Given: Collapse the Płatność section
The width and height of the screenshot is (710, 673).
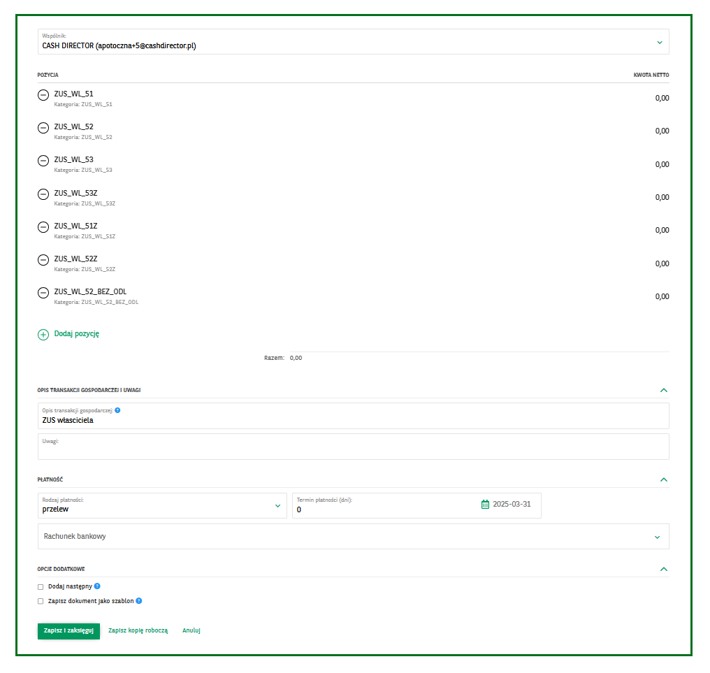Looking at the screenshot, I should point(664,479).
